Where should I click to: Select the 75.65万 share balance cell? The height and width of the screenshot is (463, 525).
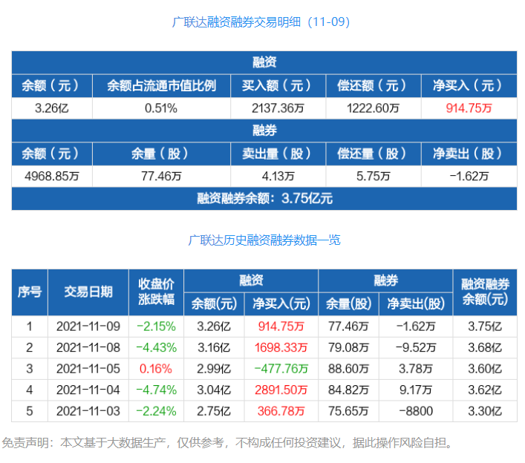[x=348, y=411]
